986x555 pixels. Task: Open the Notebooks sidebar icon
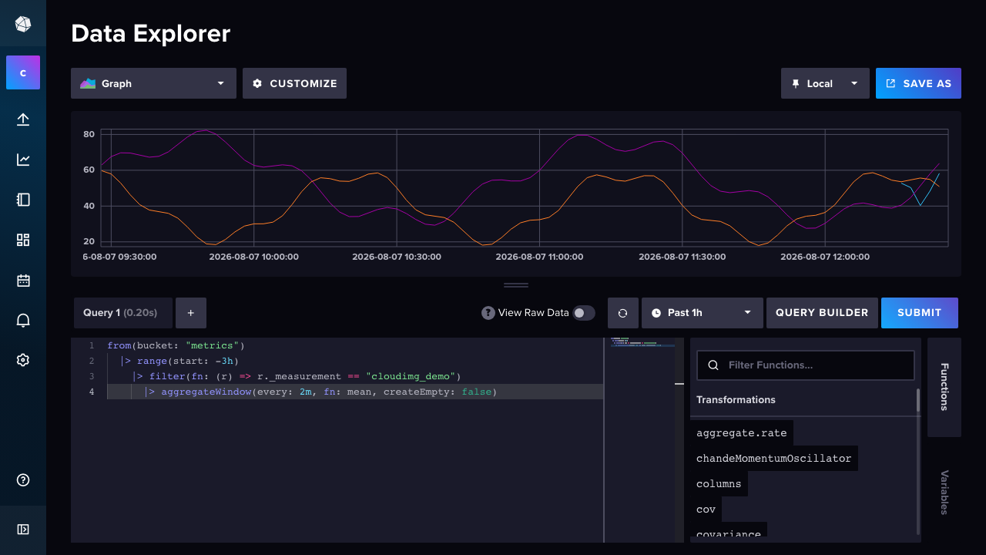coord(23,200)
